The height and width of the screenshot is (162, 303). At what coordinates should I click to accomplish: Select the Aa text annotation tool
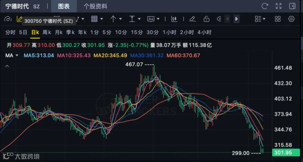151,19
